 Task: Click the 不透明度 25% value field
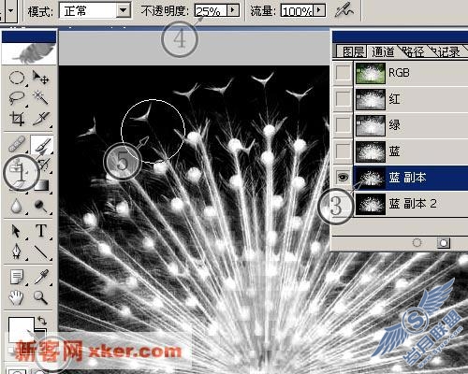pyautogui.click(x=212, y=11)
